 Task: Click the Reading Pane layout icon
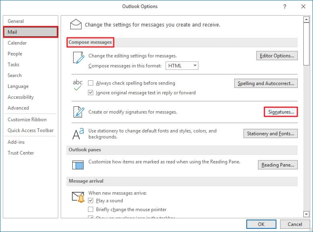click(78, 165)
